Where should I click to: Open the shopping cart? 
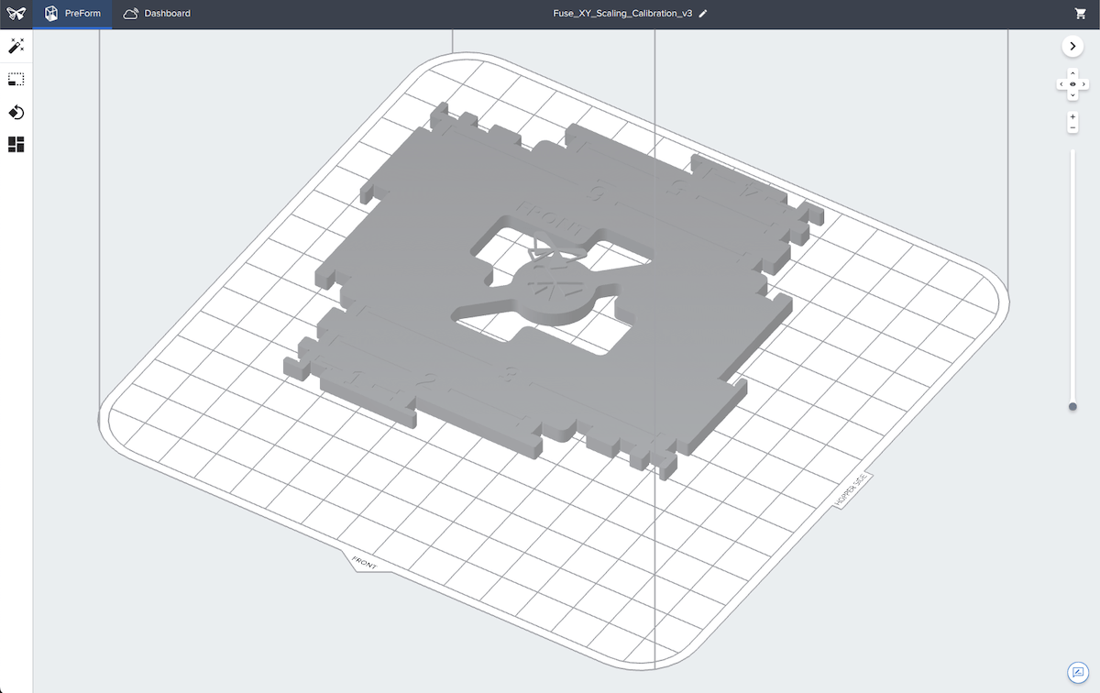pos(1080,14)
